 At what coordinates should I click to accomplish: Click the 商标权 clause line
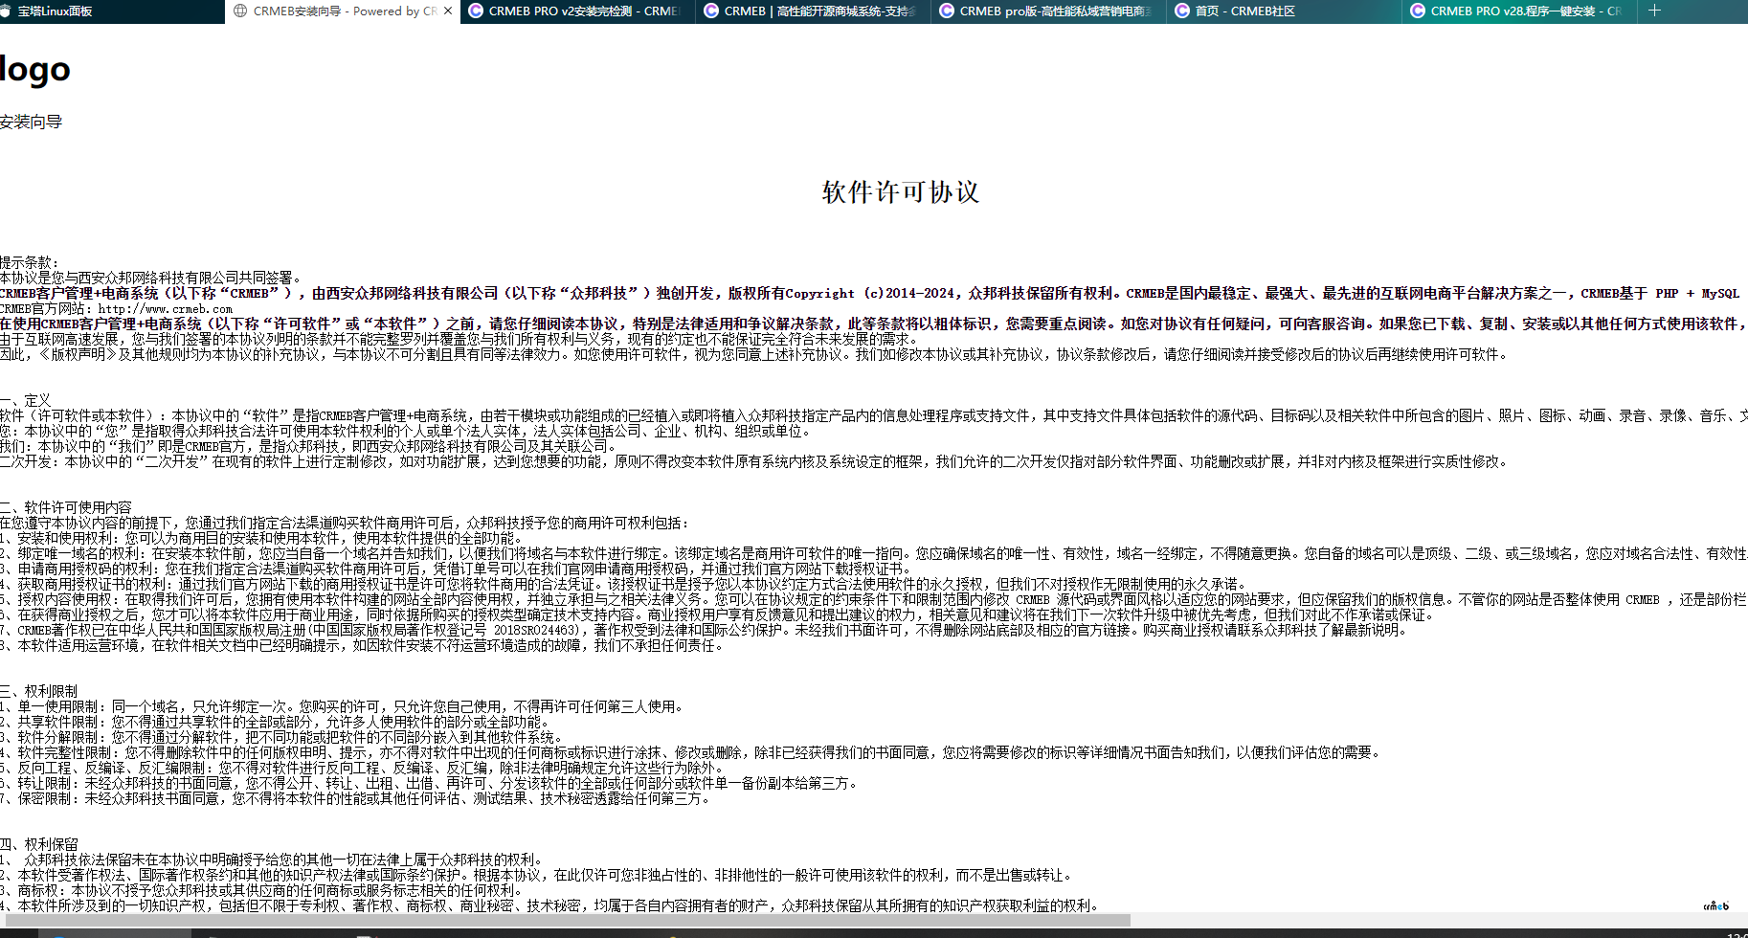[x=262, y=890]
